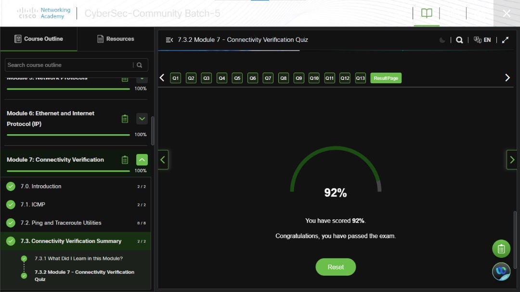Go to question Q4
520x292 pixels.
pos(222,78)
